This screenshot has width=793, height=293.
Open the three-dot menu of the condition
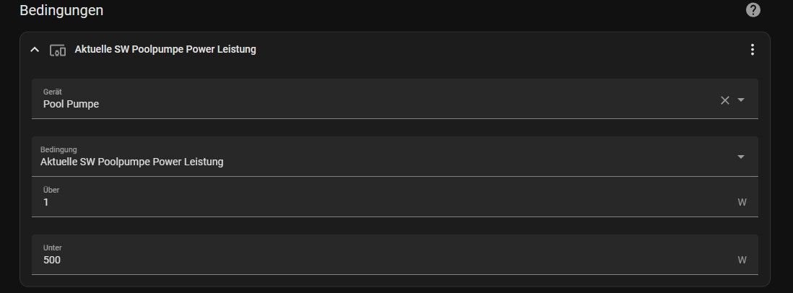click(x=753, y=50)
